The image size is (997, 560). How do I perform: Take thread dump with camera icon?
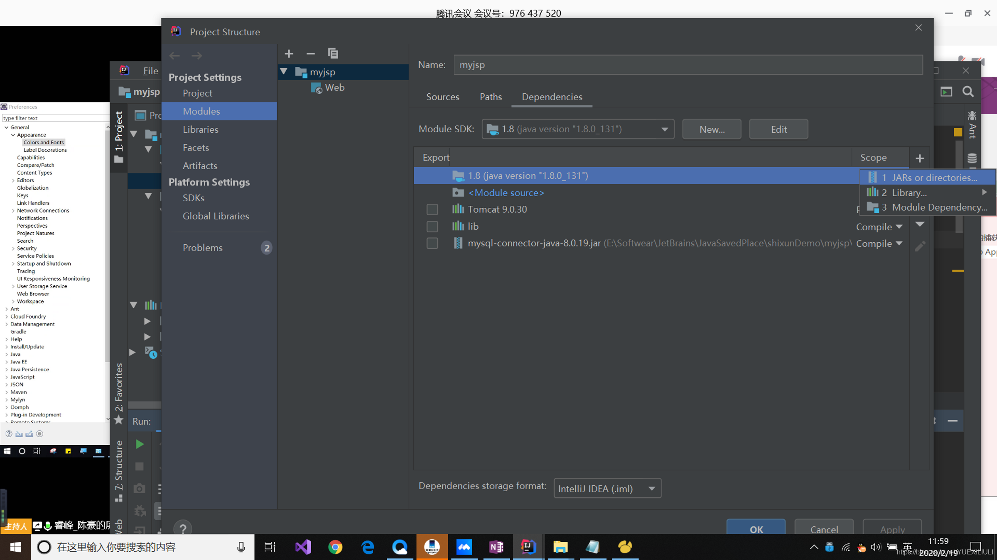coord(140,488)
